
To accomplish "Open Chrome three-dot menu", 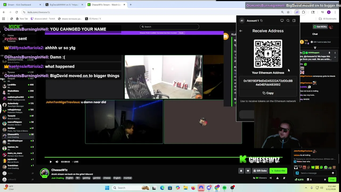I will [x=335, y=12].
